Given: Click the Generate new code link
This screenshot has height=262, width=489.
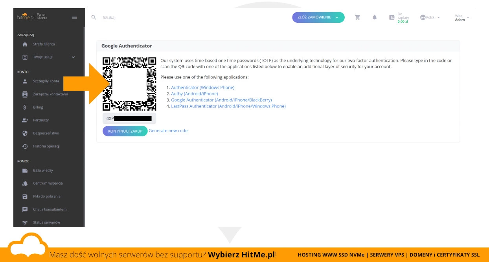Looking at the screenshot, I should 168,131.
